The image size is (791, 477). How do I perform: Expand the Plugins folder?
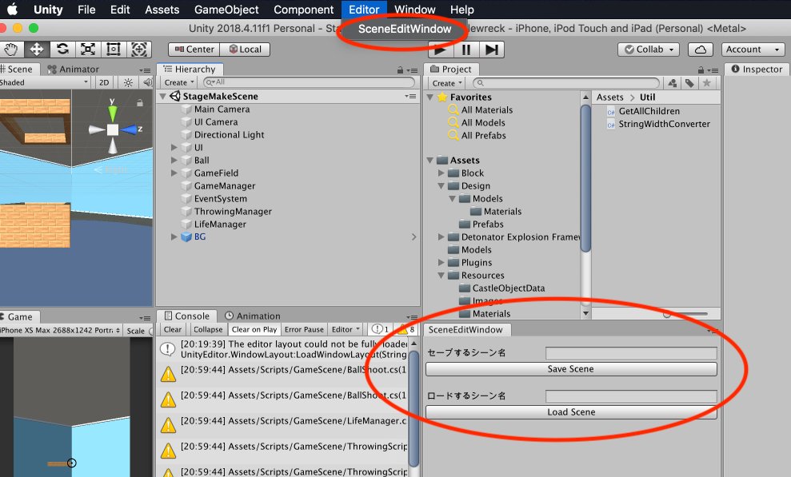(x=441, y=262)
